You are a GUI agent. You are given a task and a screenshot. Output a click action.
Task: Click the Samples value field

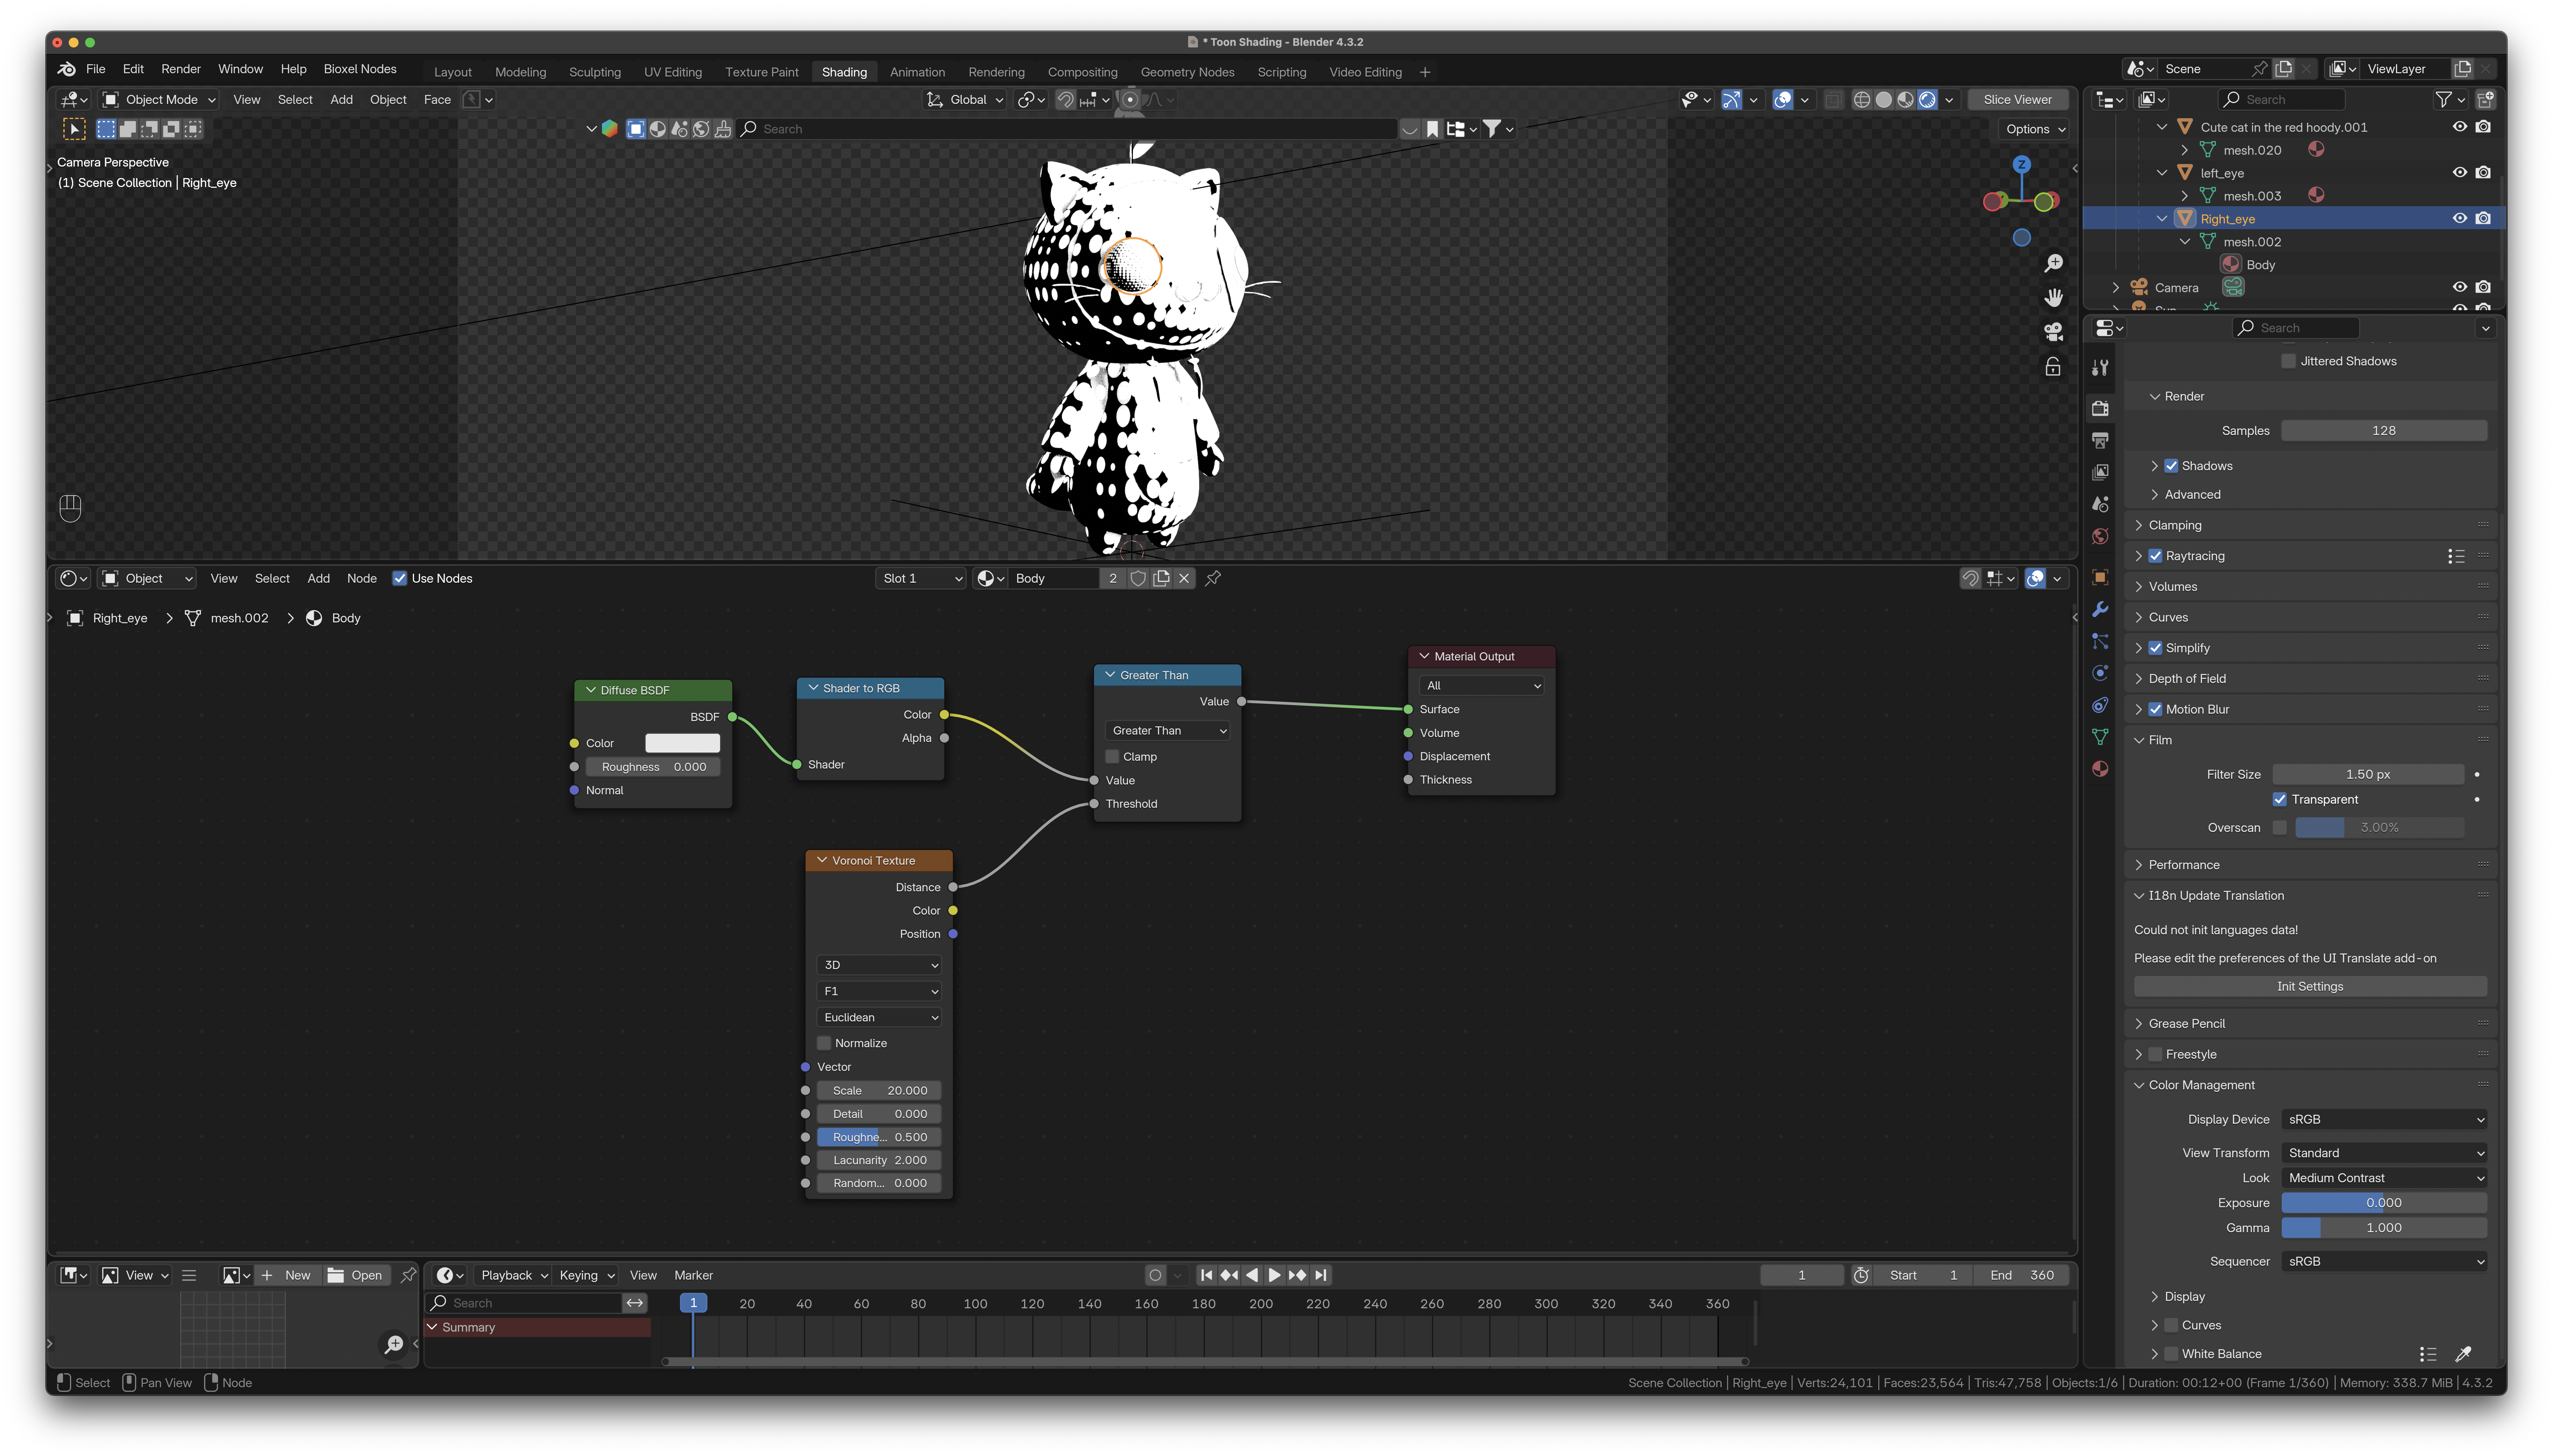[2384, 431]
